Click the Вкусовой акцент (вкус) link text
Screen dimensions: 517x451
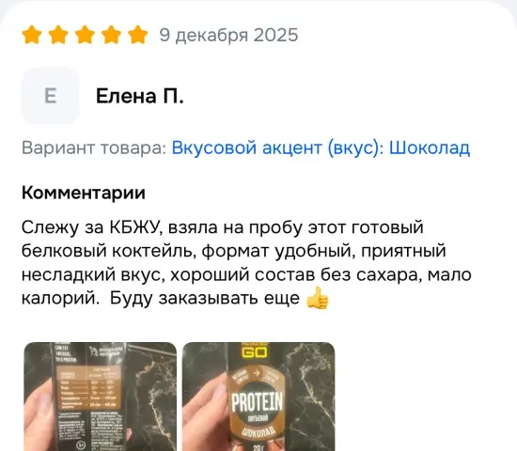click(x=277, y=148)
